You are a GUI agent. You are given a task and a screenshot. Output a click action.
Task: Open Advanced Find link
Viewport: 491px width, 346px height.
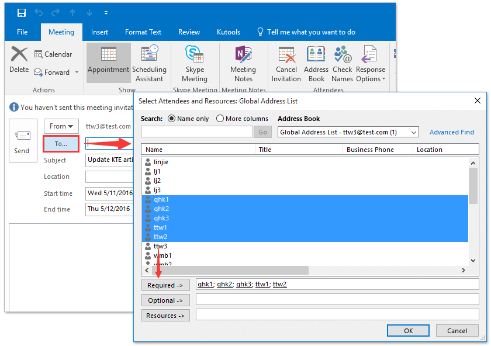[451, 132]
